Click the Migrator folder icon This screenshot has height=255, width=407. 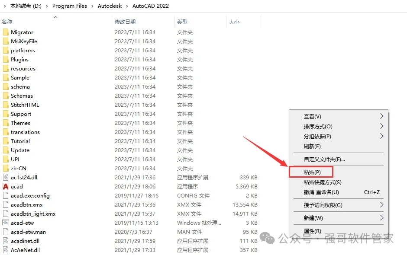tap(6, 32)
